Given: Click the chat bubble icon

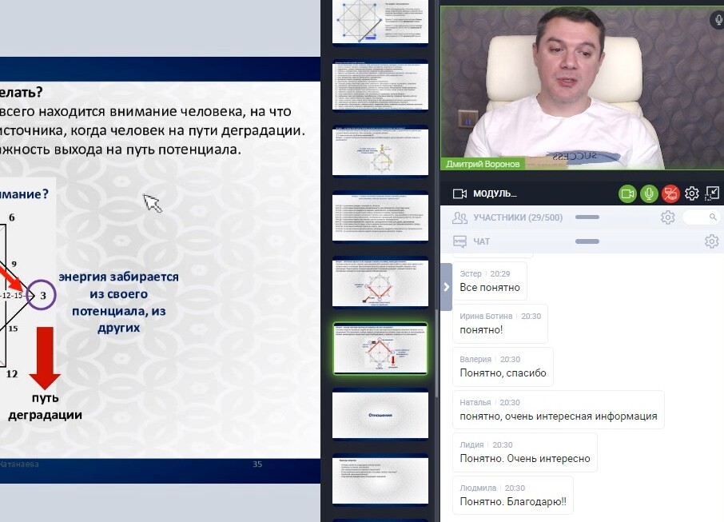Looking at the screenshot, I should (459, 241).
